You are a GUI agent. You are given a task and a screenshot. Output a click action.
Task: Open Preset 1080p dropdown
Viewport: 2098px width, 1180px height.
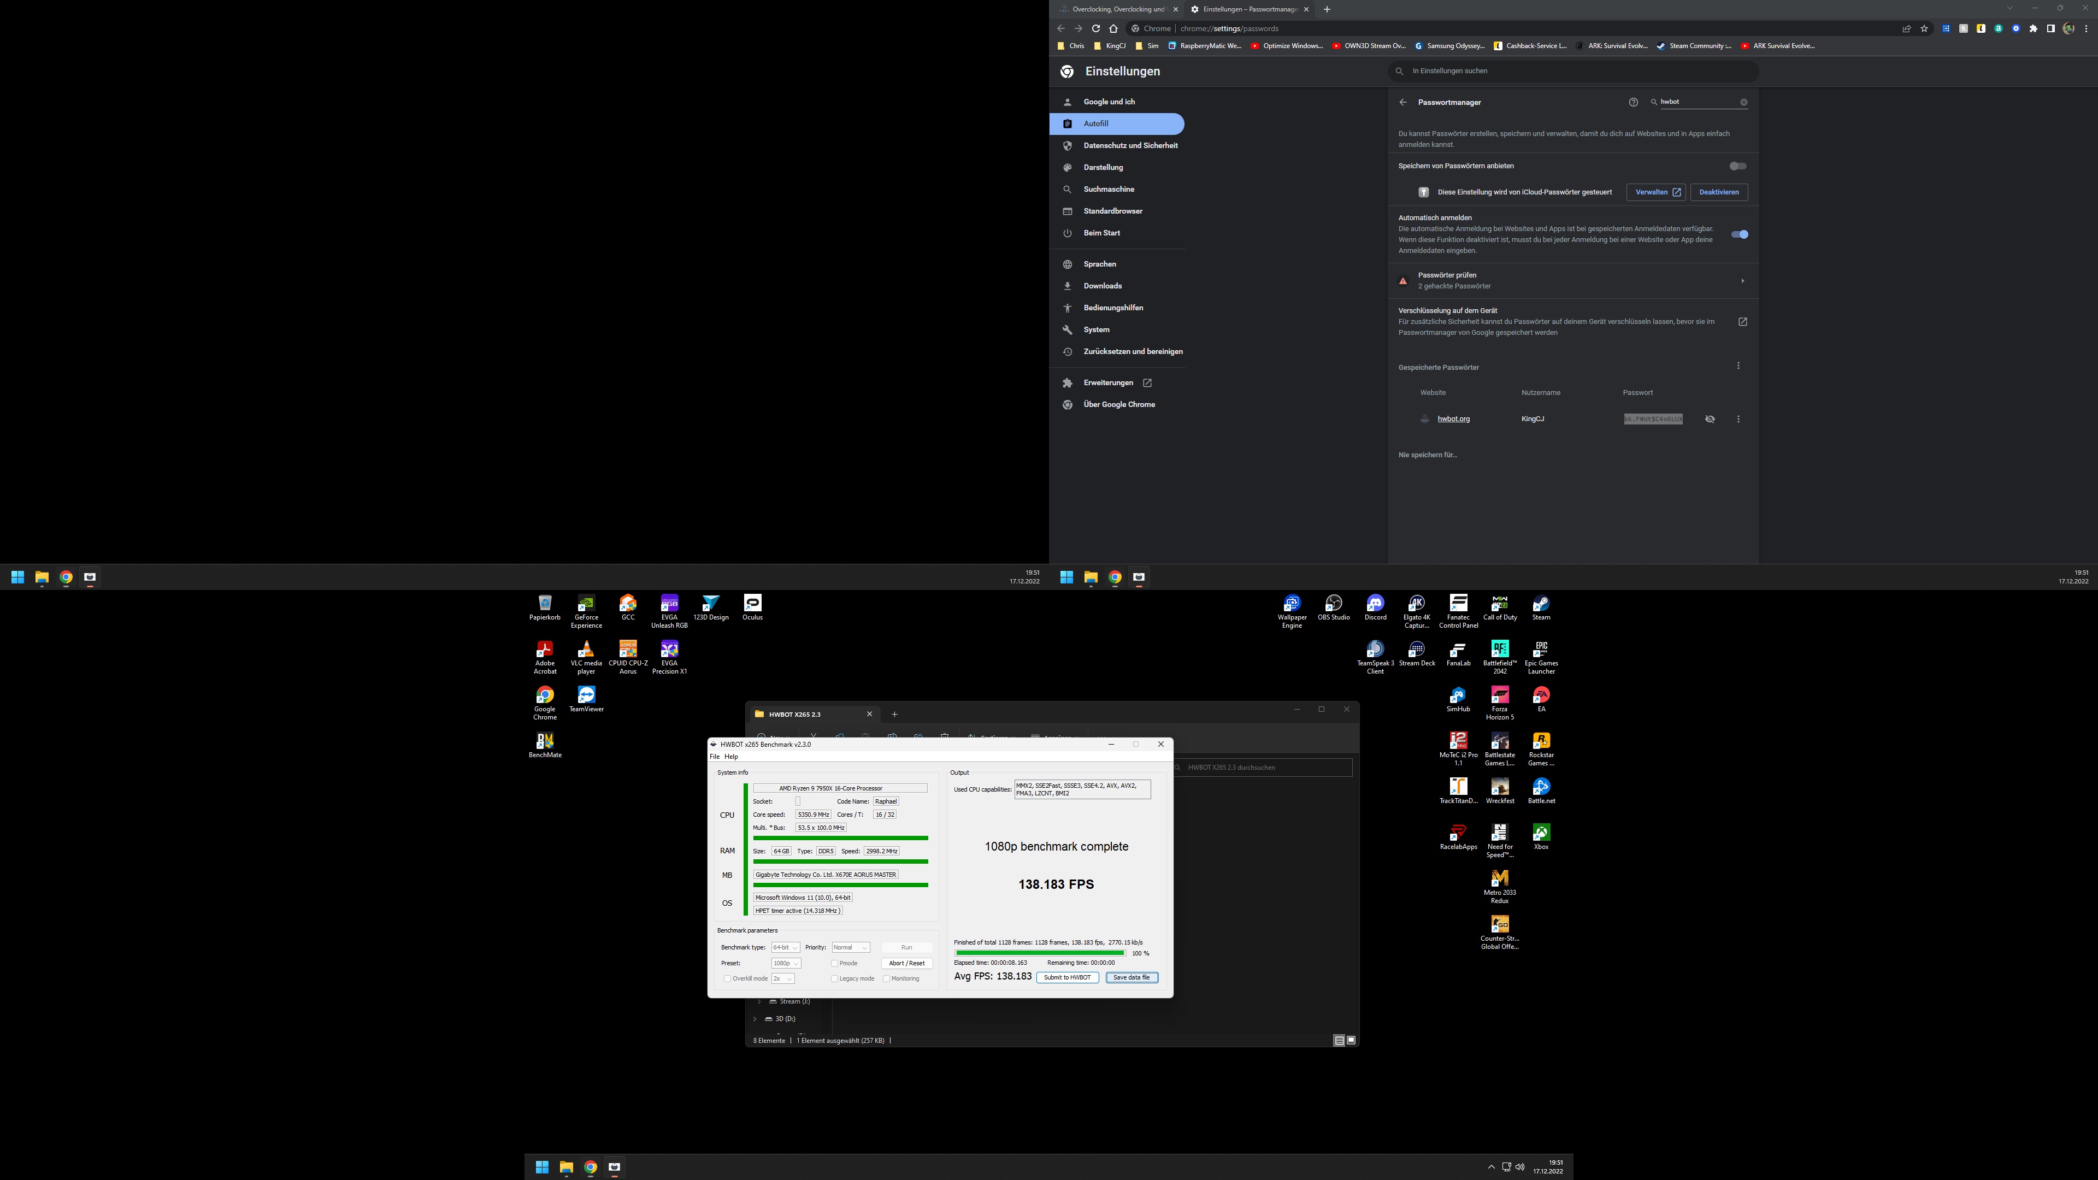(x=786, y=963)
